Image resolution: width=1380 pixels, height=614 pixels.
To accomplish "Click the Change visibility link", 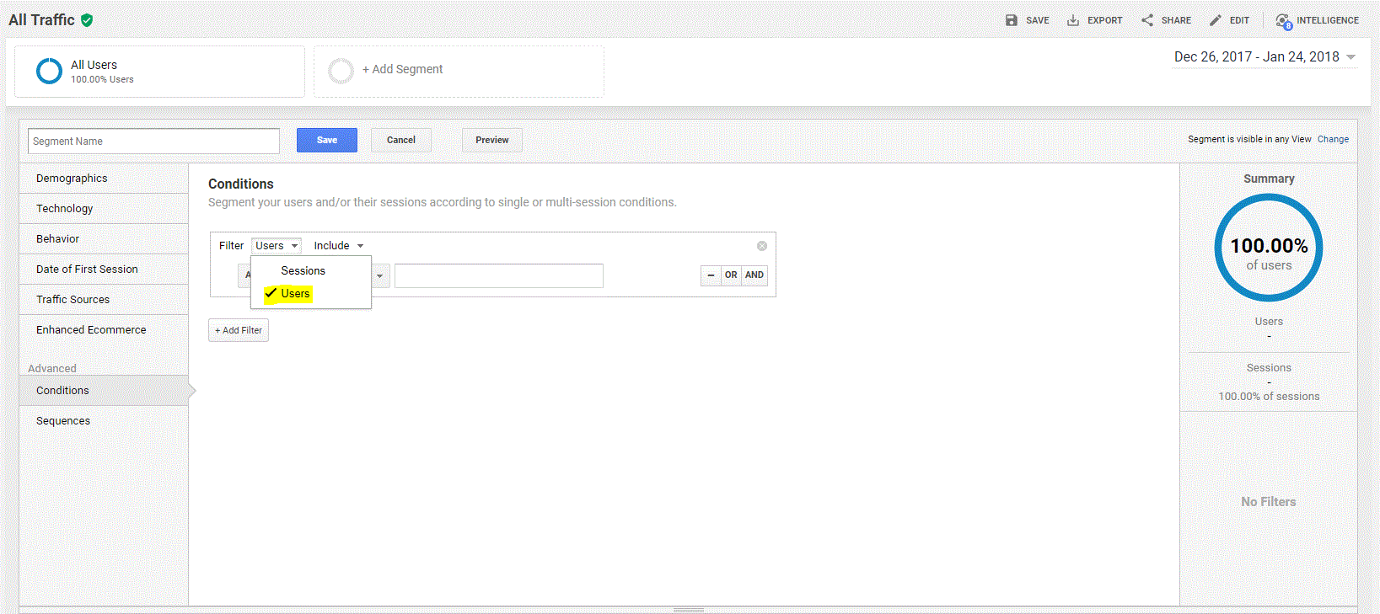I will tap(1333, 140).
